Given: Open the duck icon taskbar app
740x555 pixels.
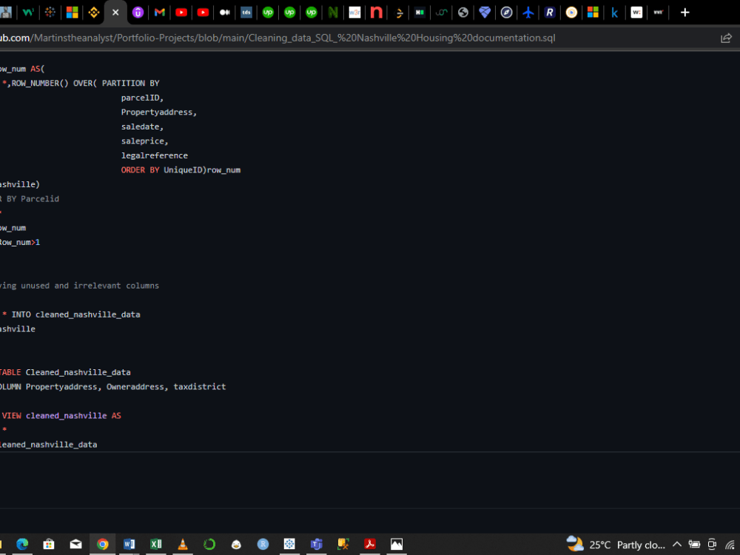Looking at the screenshot, I should (236, 544).
